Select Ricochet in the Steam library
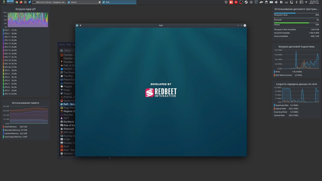This screenshot has height=181, width=322. coord(67,115)
